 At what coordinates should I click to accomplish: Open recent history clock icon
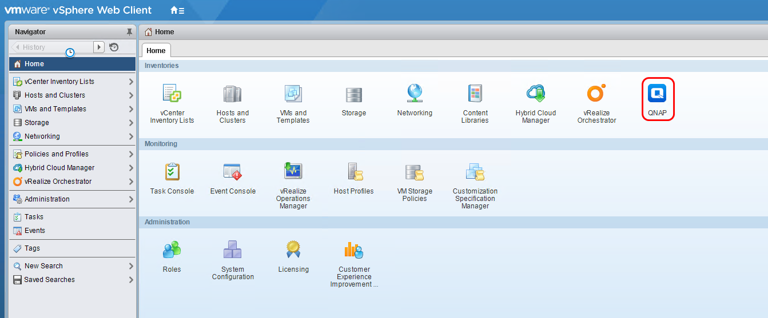114,47
